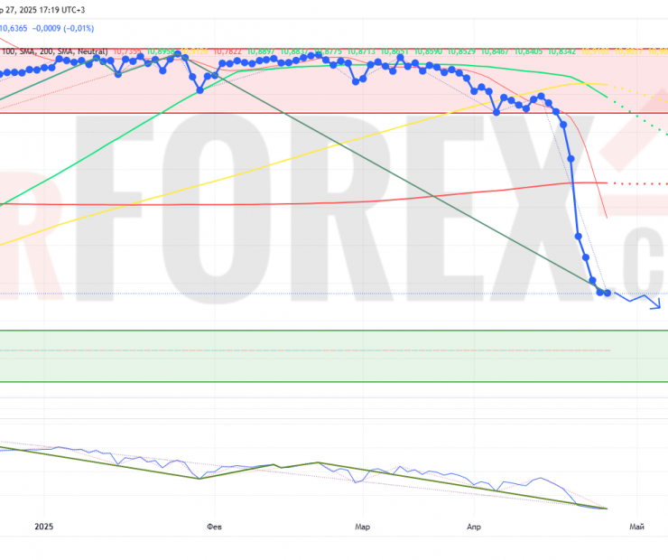668x560 pixels.
Task: Click indicator value 10,8342
Action: [x=561, y=51]
